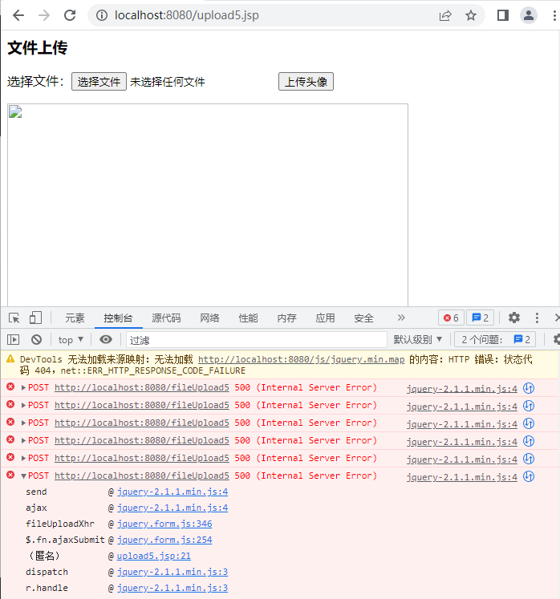The image size is (560, 599).
Task: Click the red 6 errors counter badge
Action: pyautogui.click(x=451, y=318)
